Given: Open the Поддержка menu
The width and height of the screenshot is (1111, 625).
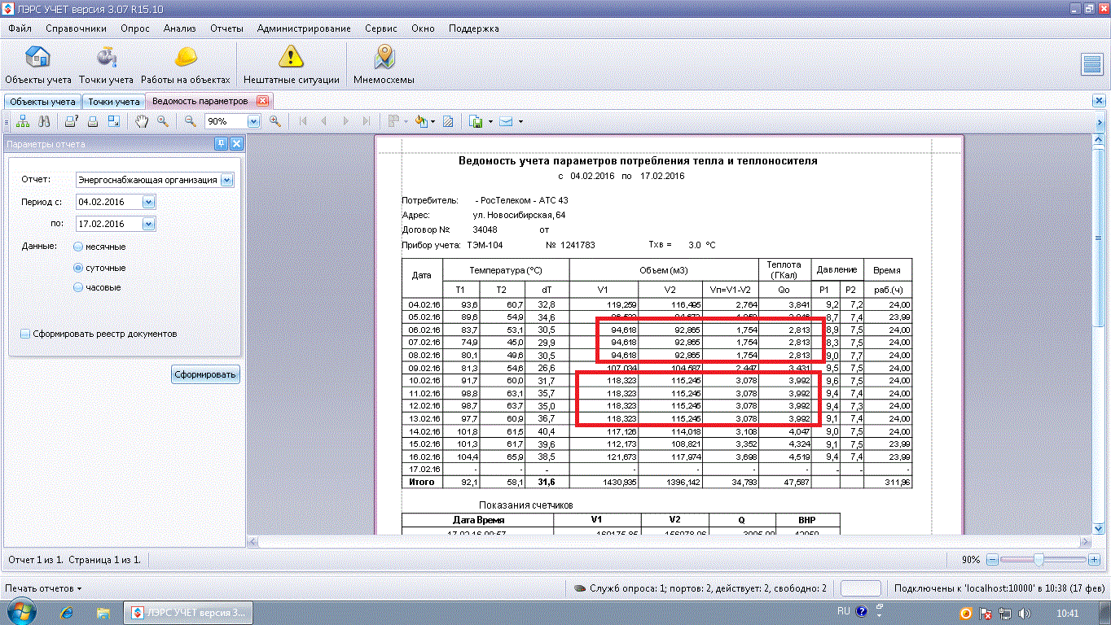Looking at the screenshot, I should [473, 28].
